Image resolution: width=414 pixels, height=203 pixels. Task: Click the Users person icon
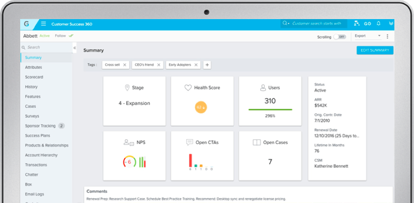263,88
